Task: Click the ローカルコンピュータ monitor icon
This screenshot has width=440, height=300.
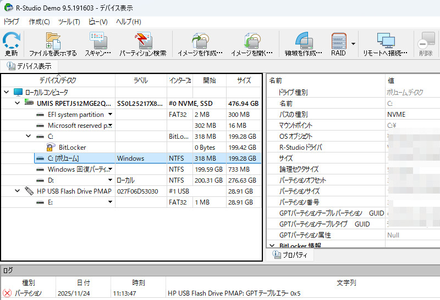Action: point(18,92)
